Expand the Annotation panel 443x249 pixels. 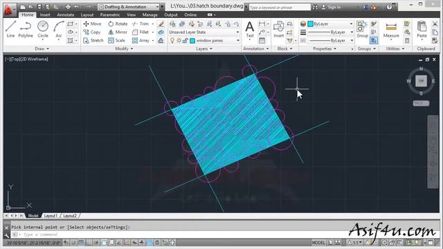point(256,49)
